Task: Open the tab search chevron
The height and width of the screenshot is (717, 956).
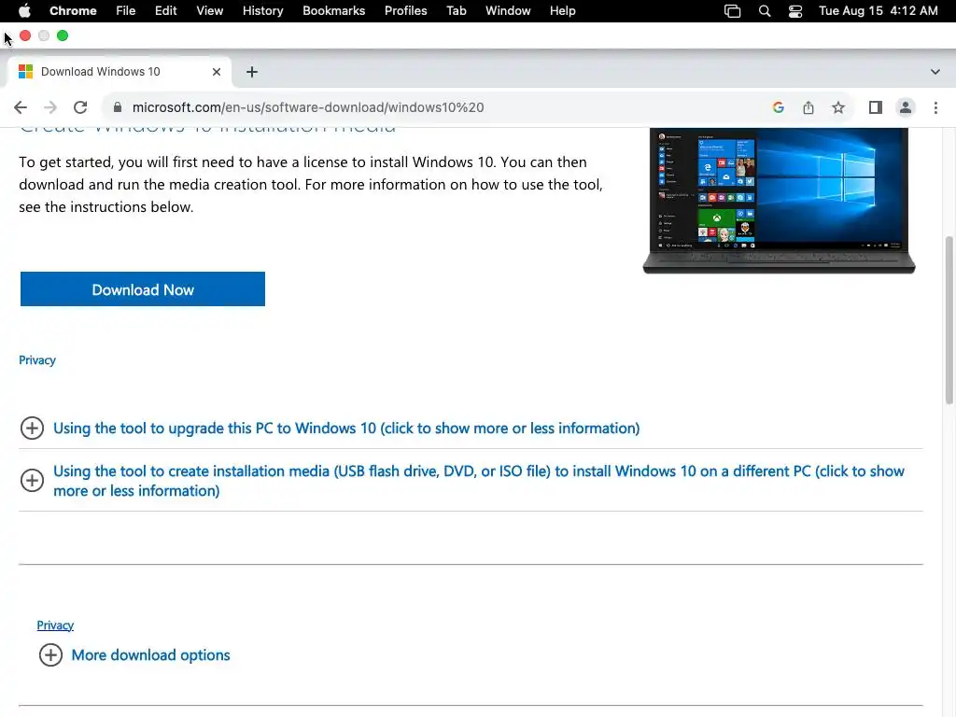Action: [935, 72]
